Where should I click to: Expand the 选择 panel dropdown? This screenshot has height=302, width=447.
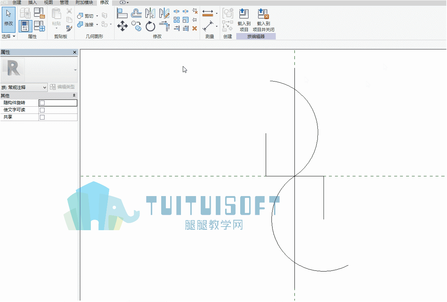coord(14,37)
